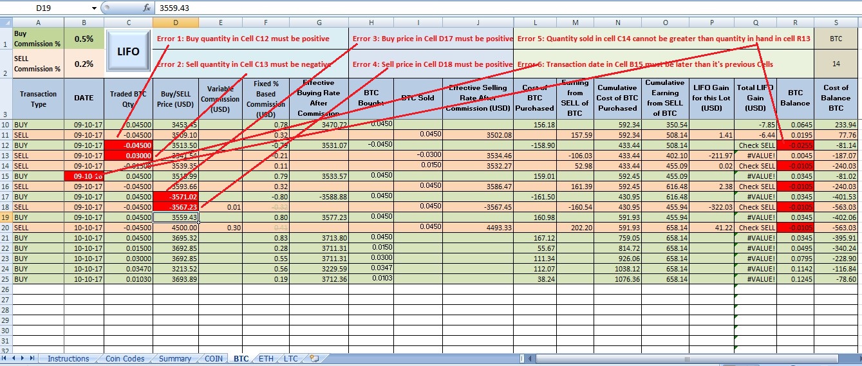Viewport: 862px width, 366px height.
Task: Click the 'Transaction Type' header cell
Action: 38,99
